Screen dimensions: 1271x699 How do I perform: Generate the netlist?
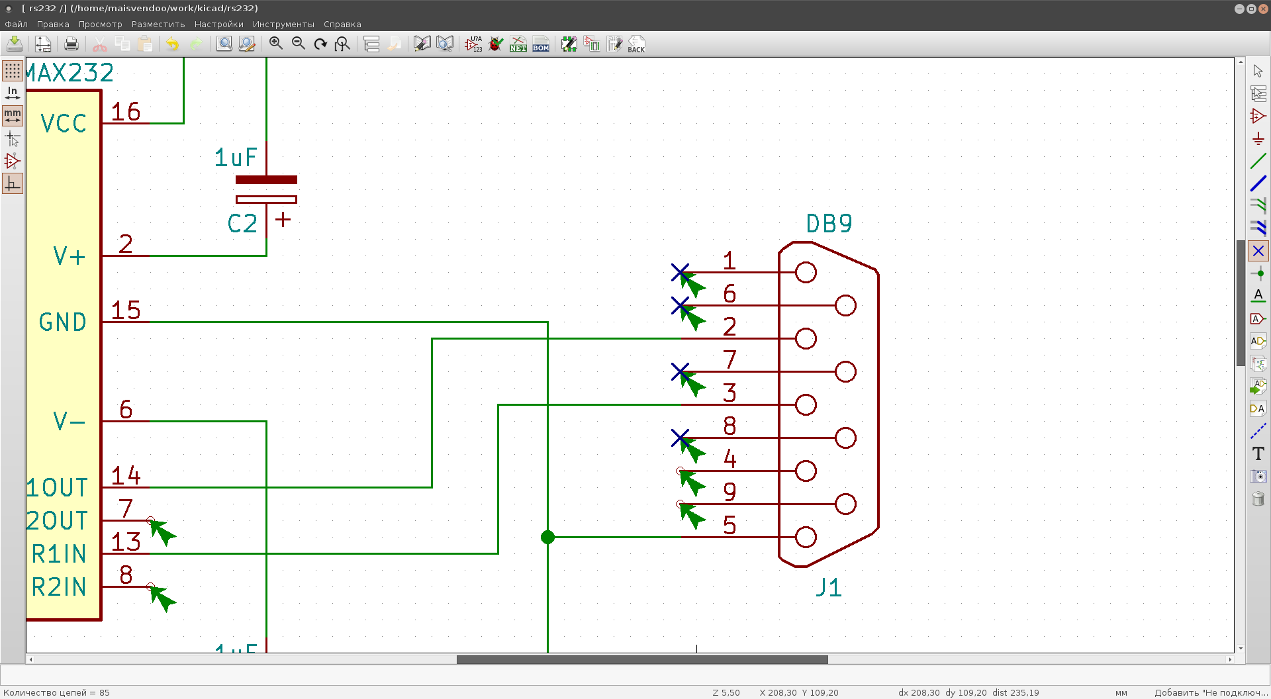(x=518, y=44)
